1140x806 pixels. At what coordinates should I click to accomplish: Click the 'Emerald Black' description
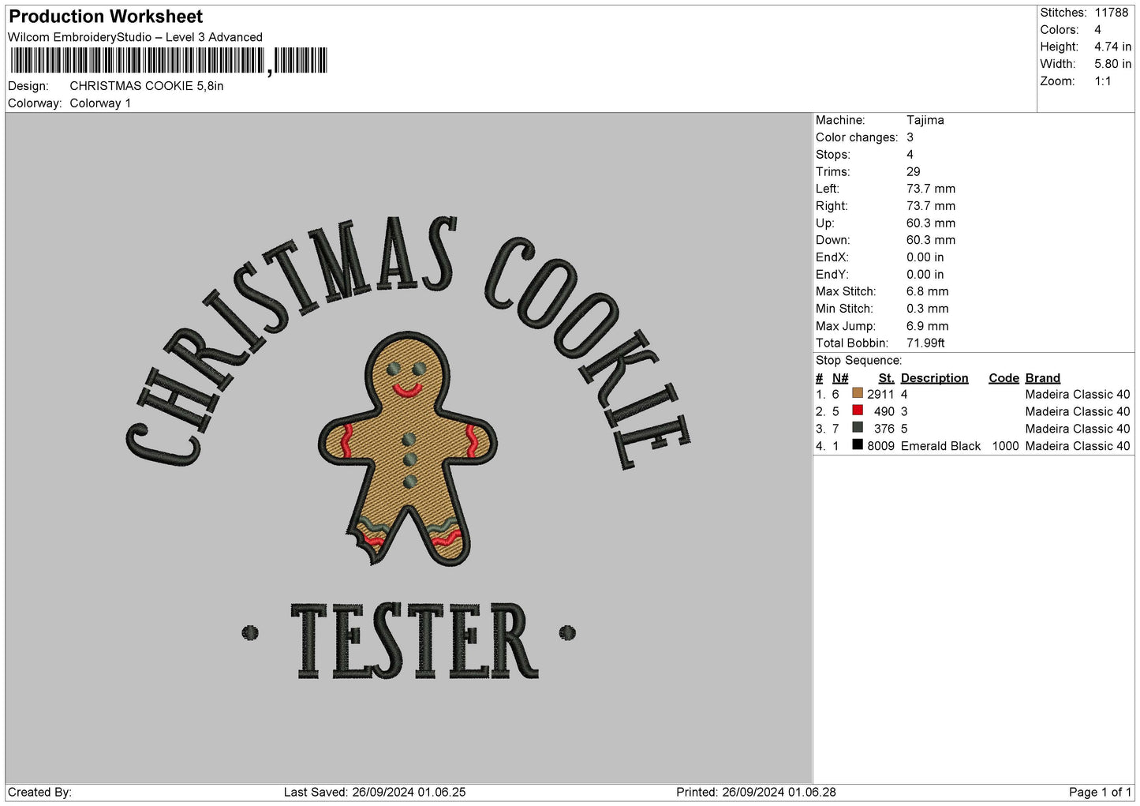940,446
